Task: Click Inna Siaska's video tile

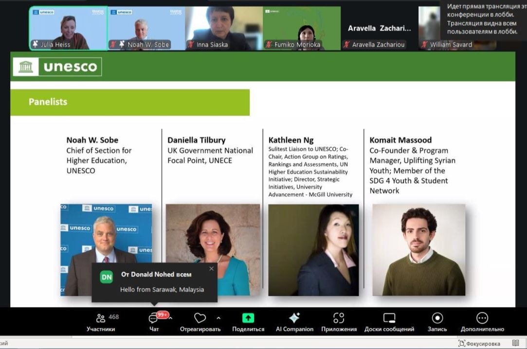Action: 224,28
